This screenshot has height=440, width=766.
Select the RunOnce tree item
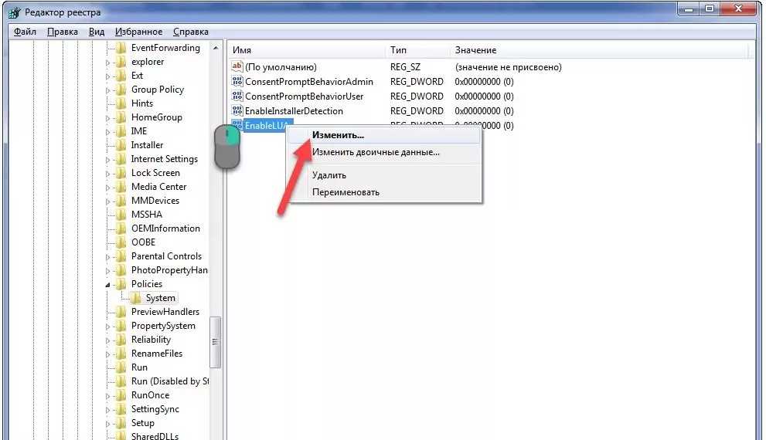click(x=150, y=395)
